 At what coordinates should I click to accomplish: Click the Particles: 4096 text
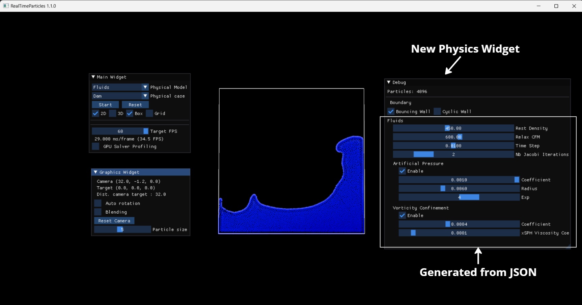point(407,91)
